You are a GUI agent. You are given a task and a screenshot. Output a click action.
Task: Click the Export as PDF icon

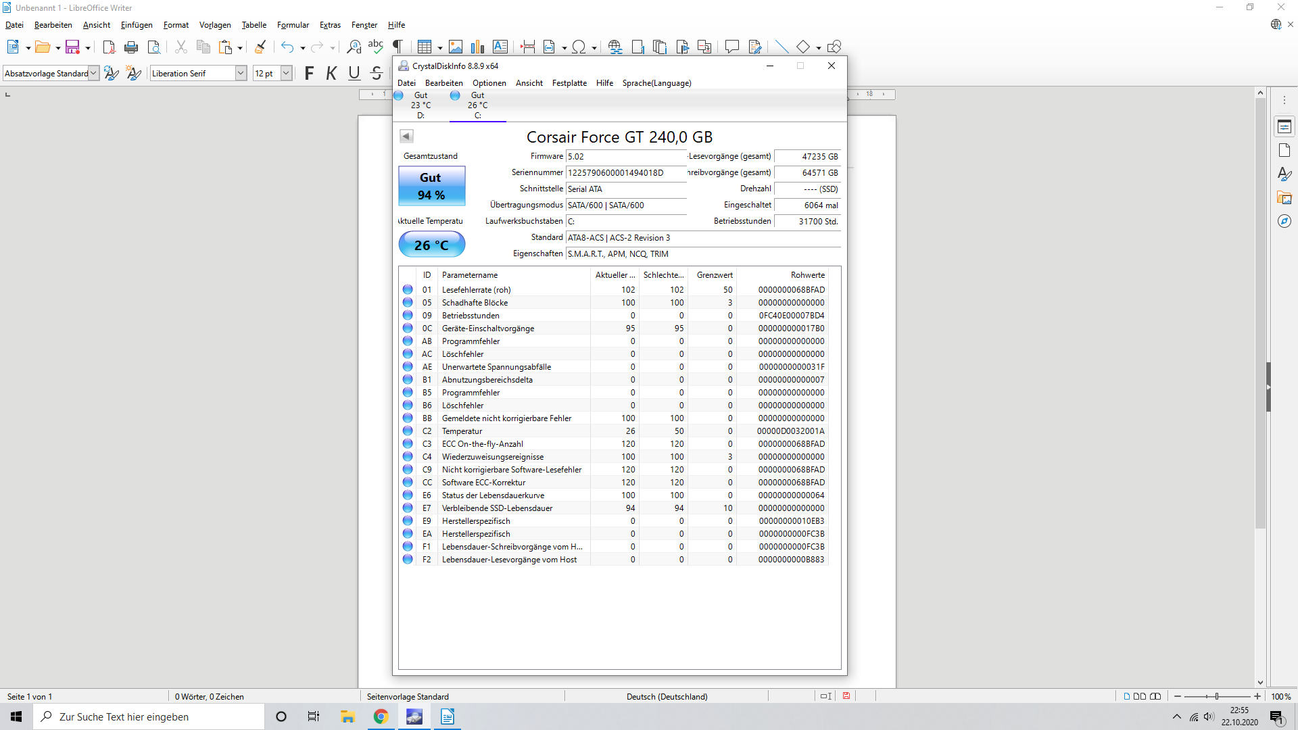(x=109, y=47)
